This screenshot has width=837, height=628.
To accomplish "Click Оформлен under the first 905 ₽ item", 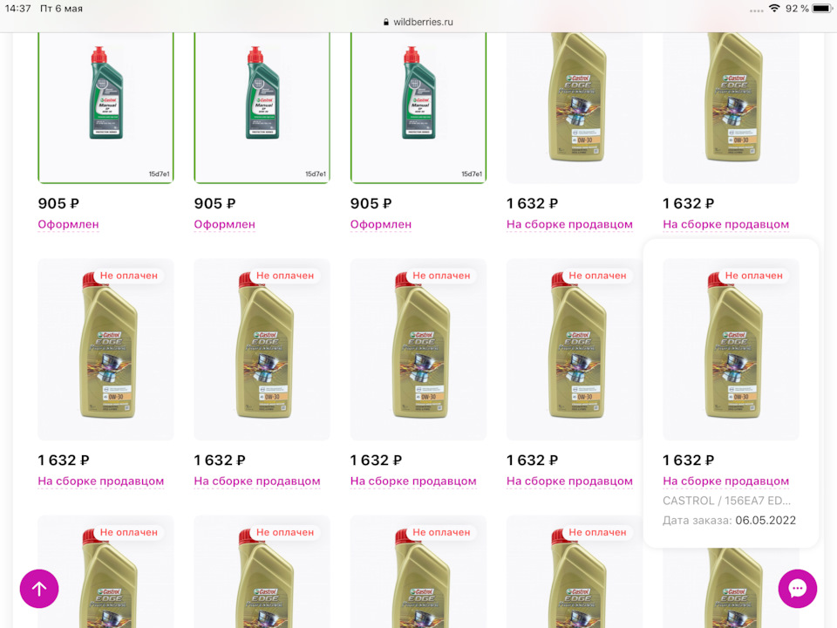I will [68, 224].
